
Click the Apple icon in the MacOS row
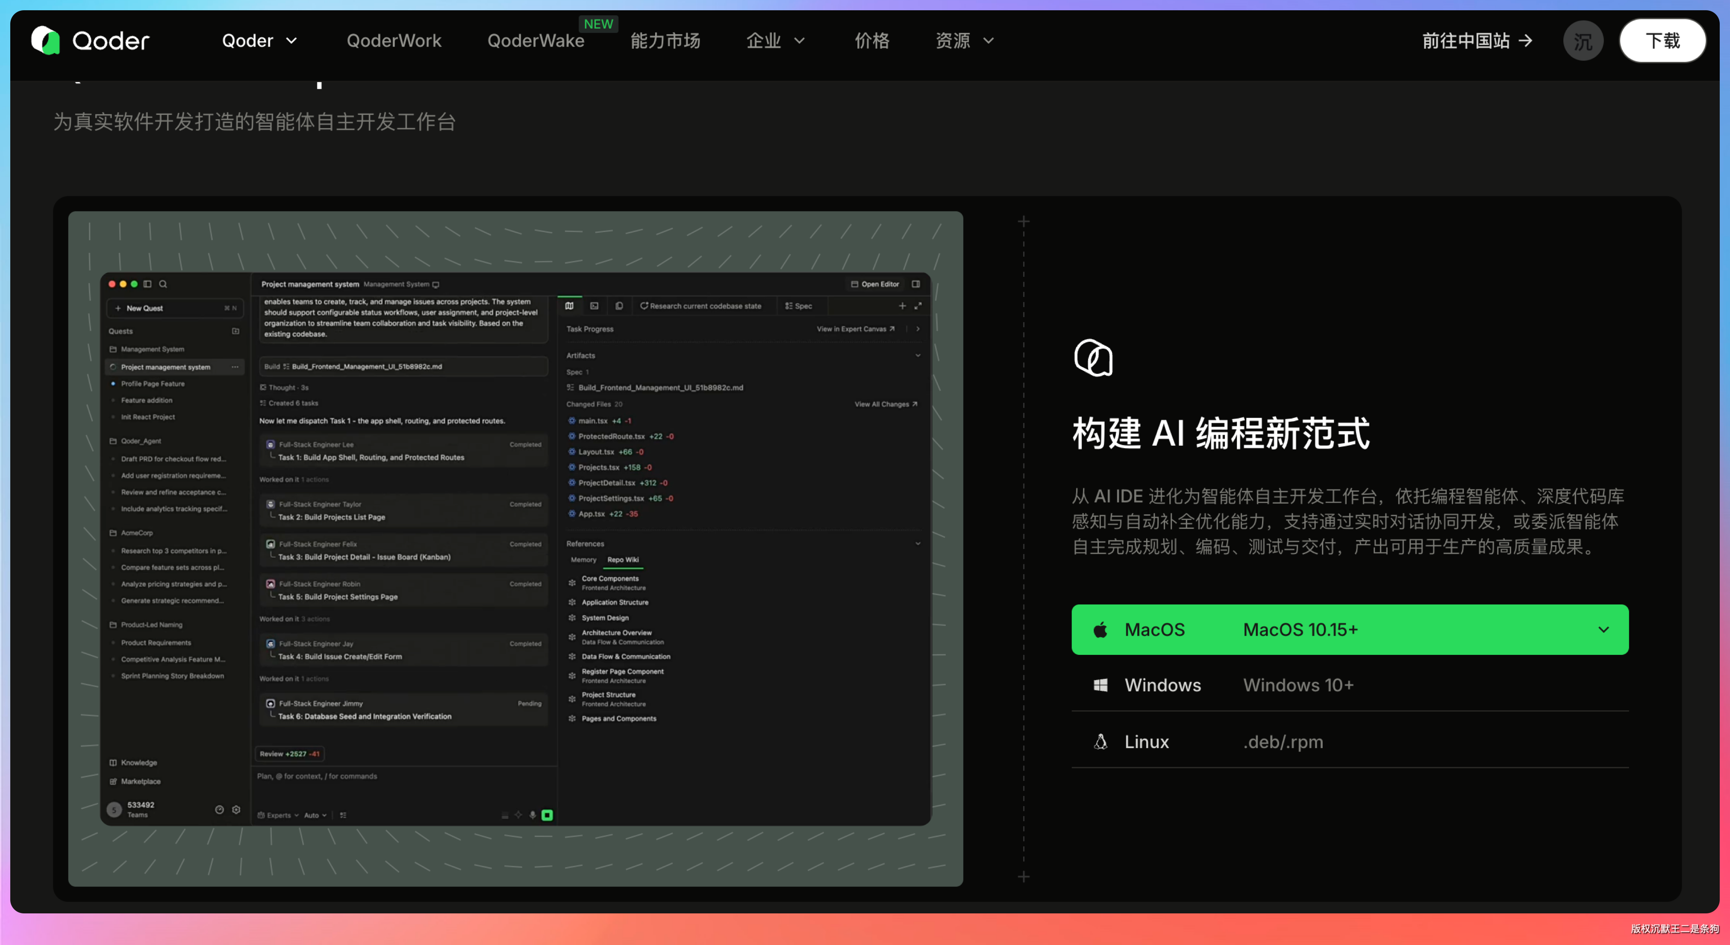click(x=1100, y=630)
